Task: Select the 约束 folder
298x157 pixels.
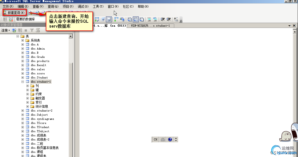Action: [x=39, y=94]
